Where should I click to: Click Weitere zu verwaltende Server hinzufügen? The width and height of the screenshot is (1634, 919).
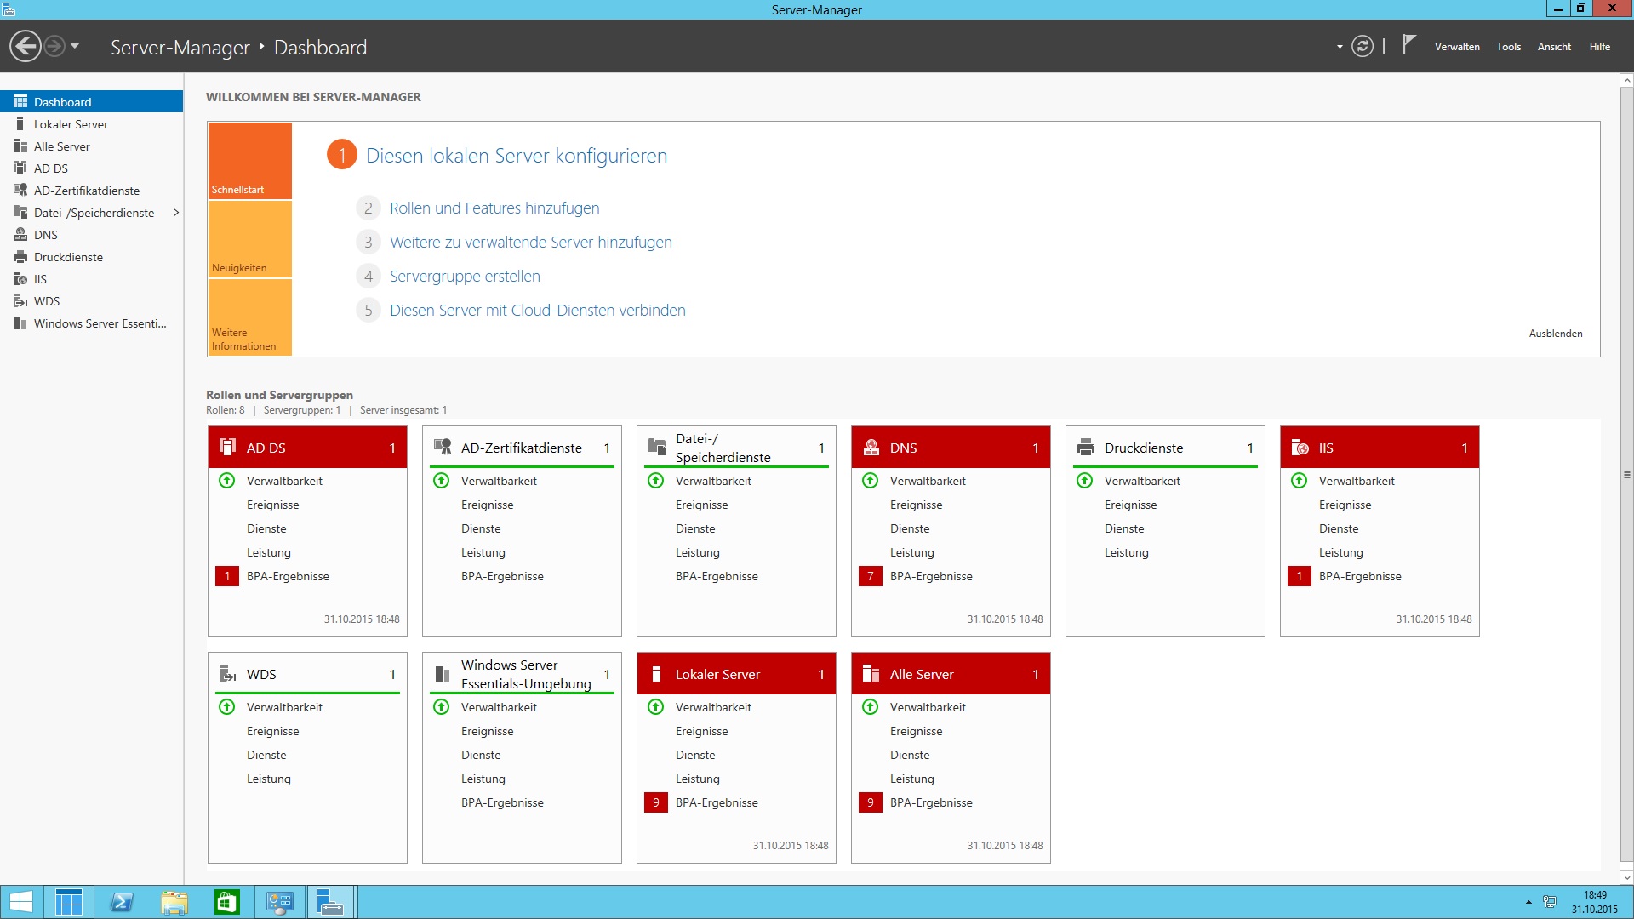point(531,243)
